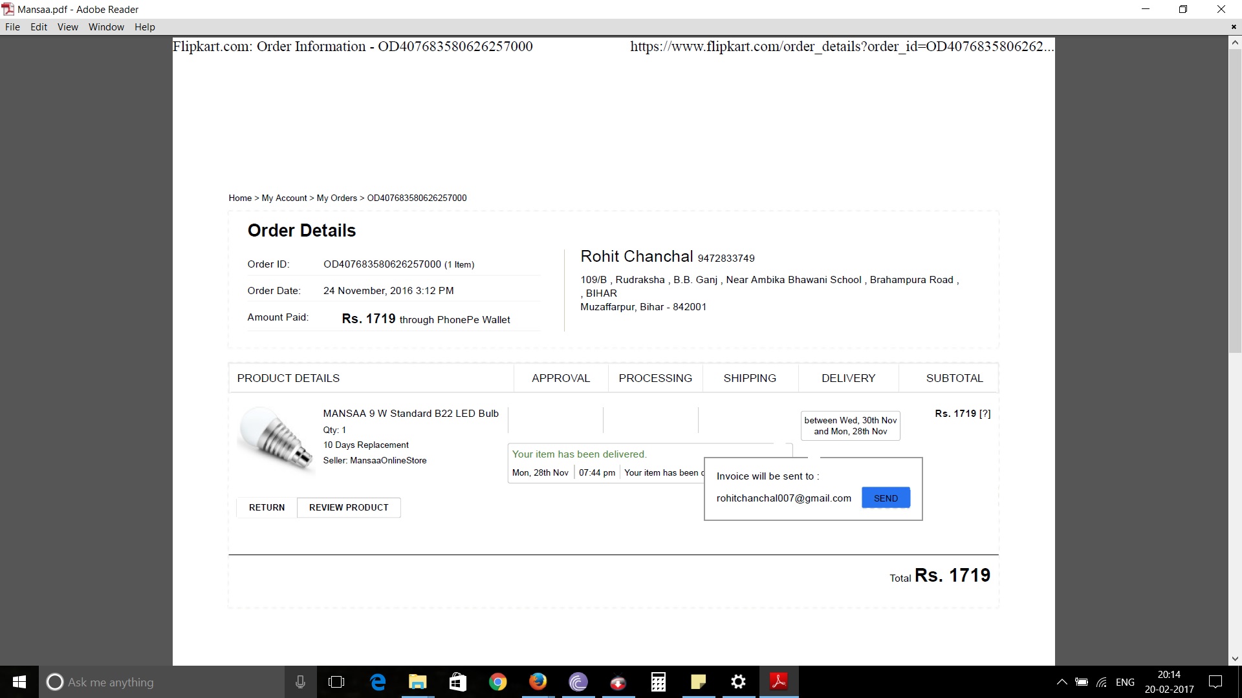Open the View menu

[x=67, y=26]
